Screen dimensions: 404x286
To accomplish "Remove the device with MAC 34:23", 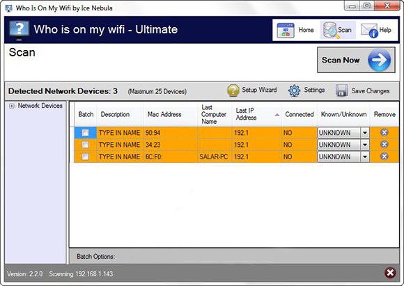I will pos(384,144).
